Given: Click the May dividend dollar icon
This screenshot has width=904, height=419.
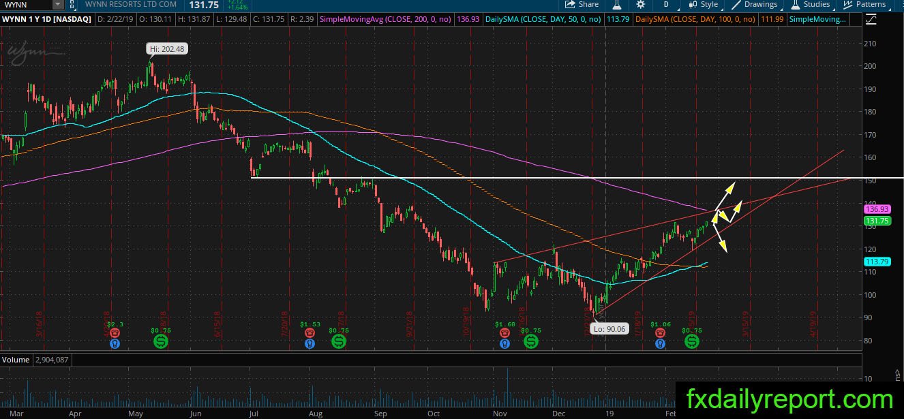Looking at the screenshot, I should click(161, 341).
